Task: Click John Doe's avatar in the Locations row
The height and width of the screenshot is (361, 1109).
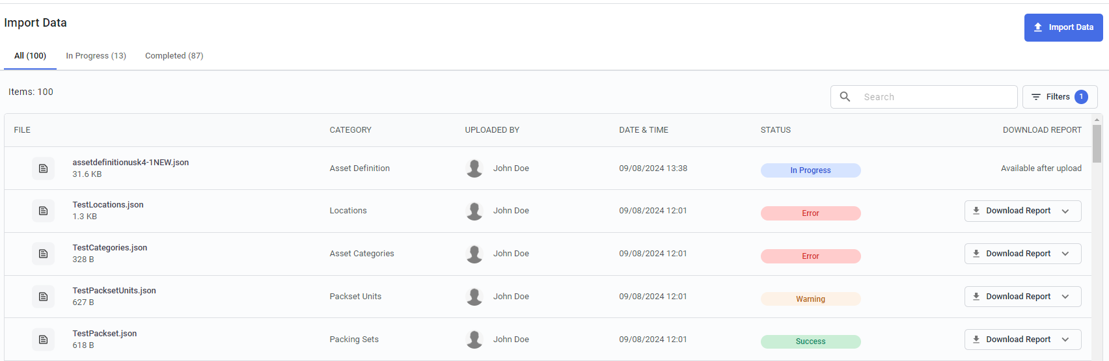Action: point(474,211)
